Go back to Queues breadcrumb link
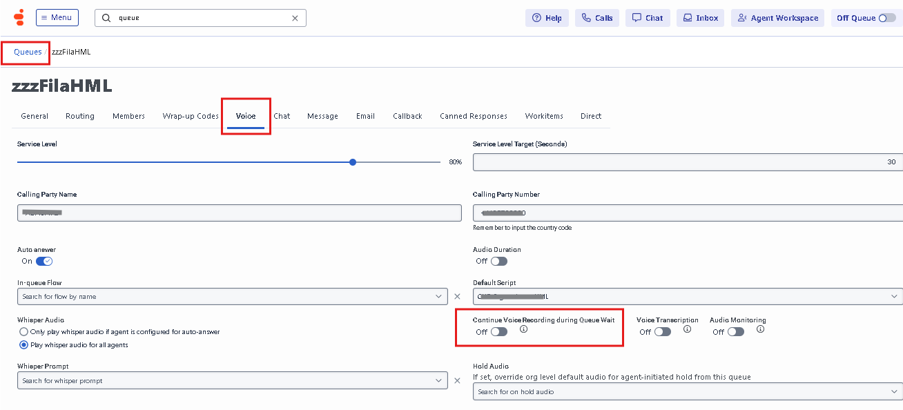Image resolution: width=903 pixels, height=410 pixels. coord(28,52)
